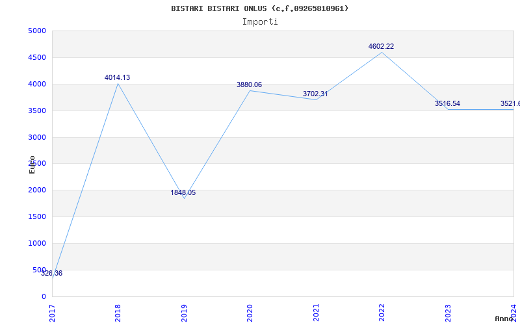Image resolution: width=520 pixels, height=325 pixels.
Task: Click the chart title BISTARI BISTARI ONLUS
Action: click(x=259, y=8)
